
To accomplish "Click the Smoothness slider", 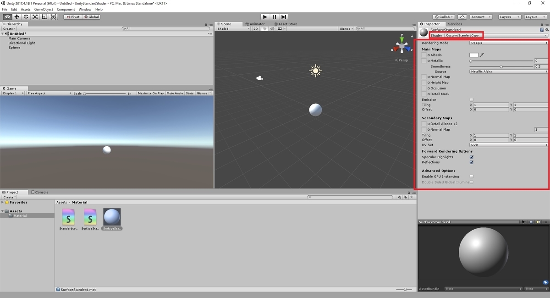I will point(501,66).
